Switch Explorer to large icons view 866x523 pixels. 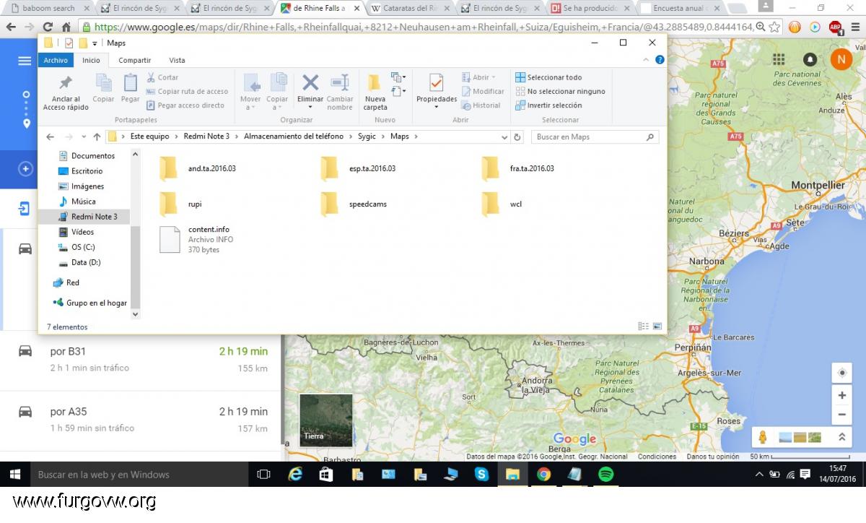coord(657,327)
